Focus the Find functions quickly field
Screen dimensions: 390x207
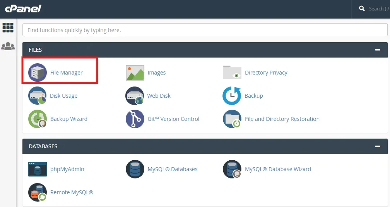[x=205, y=30]
